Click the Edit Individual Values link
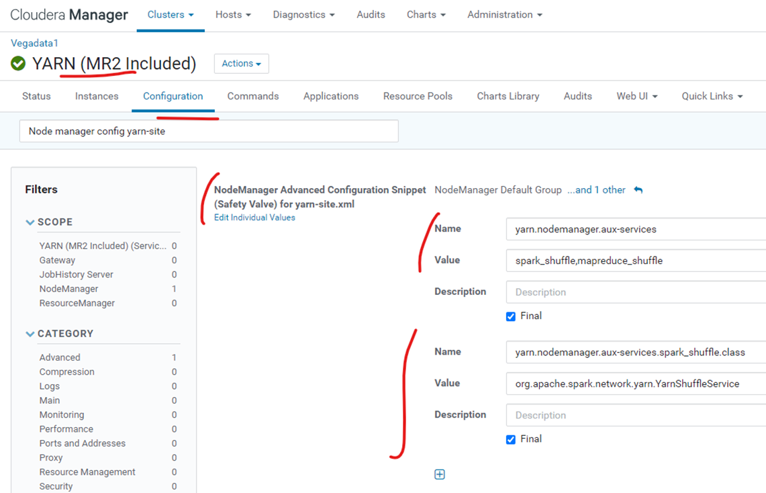Viewport: 766px width, 493px height. pyautogui.click(x=254, y=217)
